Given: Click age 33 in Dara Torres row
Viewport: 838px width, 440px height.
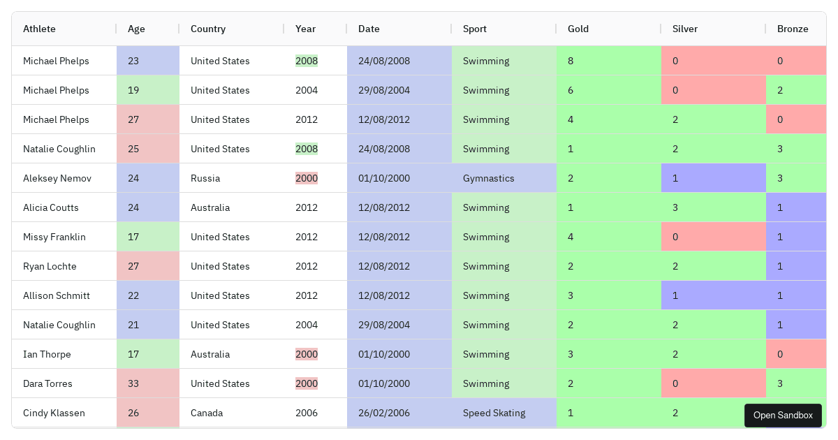Looking at the screenshot, I should [x=134, y=383].
